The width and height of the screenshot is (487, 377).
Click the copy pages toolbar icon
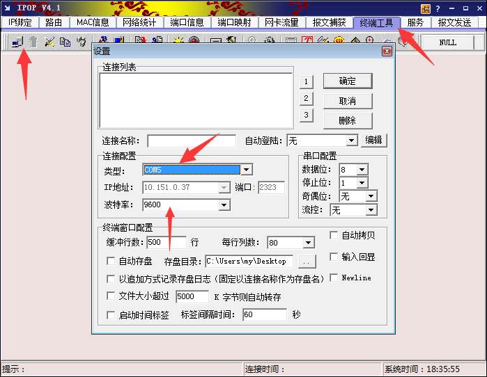65,42
